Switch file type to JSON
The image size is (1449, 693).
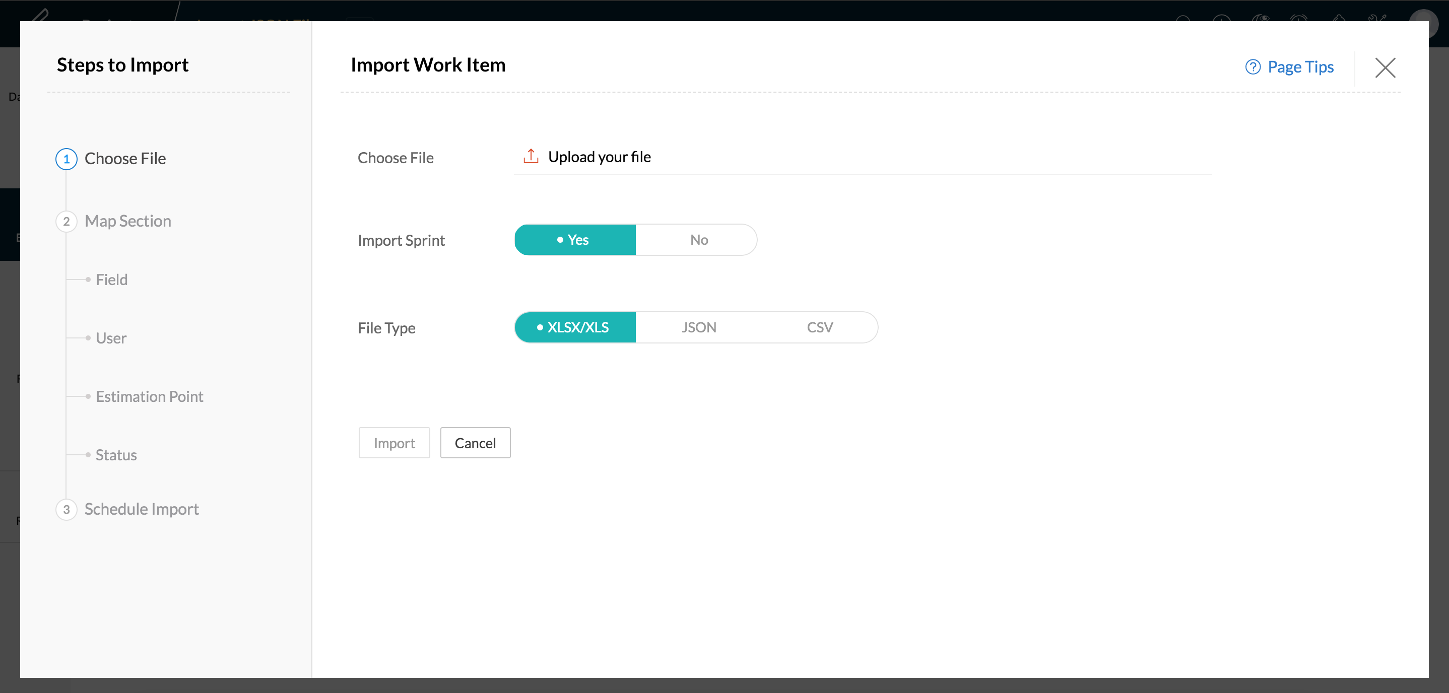698,327
